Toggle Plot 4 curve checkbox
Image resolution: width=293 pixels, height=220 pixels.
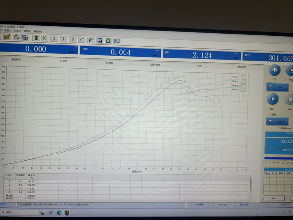point(243,89)
